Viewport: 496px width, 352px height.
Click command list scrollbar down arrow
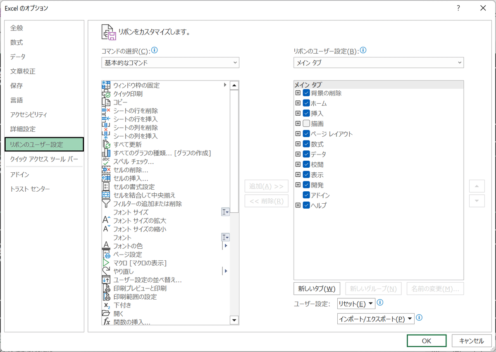[234, 320]
